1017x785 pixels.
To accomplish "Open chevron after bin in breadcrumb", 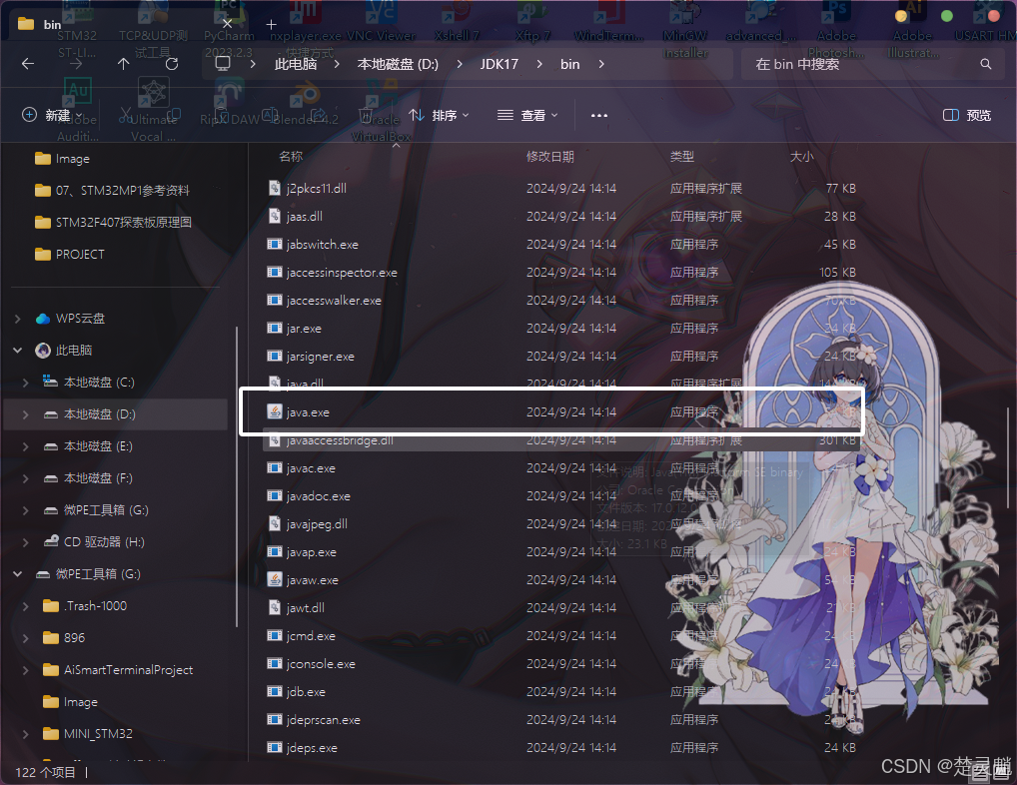I will 601,64.
